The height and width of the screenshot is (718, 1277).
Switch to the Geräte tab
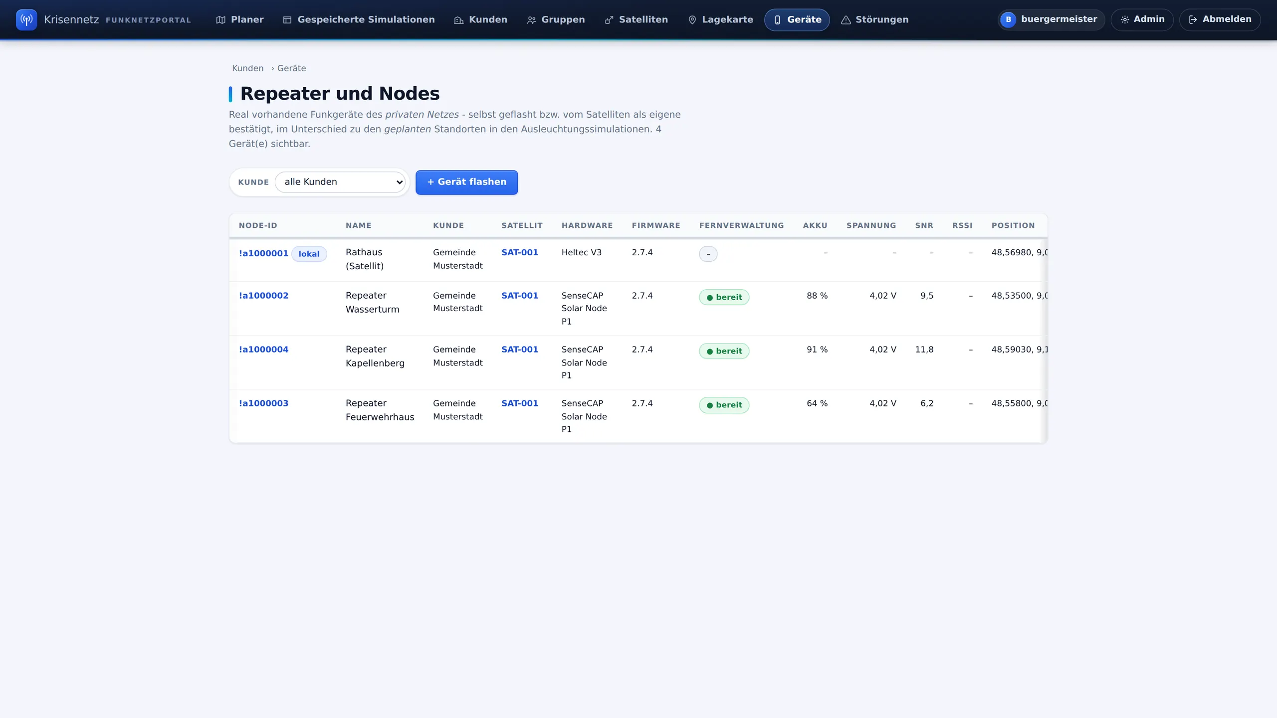(797, 20)
